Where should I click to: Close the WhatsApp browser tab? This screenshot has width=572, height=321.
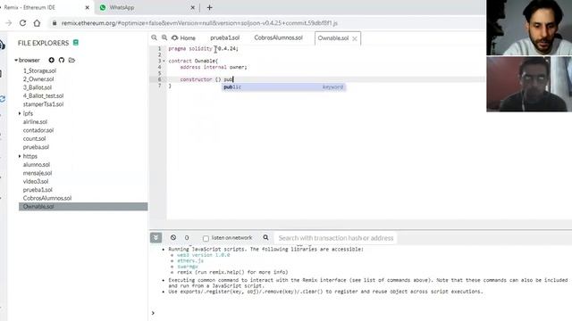193,7
